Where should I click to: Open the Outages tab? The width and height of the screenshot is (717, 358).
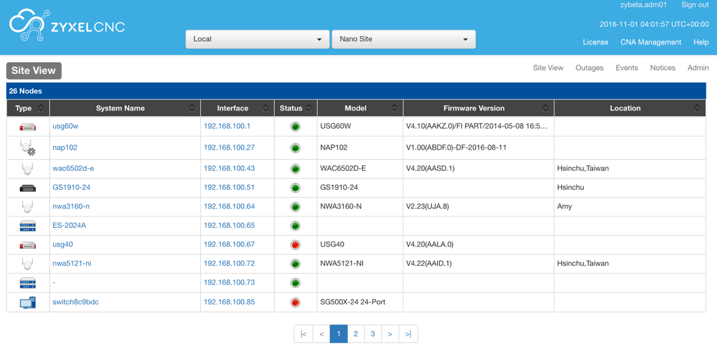[x=589, y=68]
